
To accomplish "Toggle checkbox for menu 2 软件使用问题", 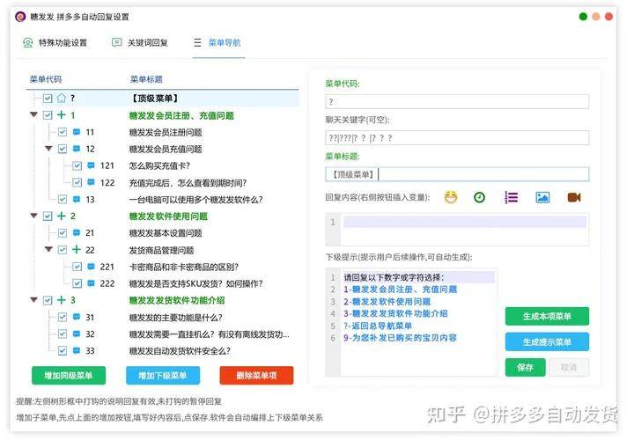I will [x=48, y=216].
